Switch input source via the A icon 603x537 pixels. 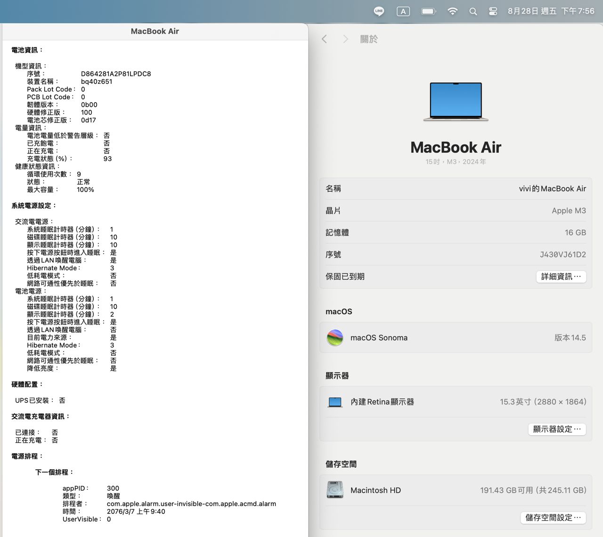(x=403, y=11)
